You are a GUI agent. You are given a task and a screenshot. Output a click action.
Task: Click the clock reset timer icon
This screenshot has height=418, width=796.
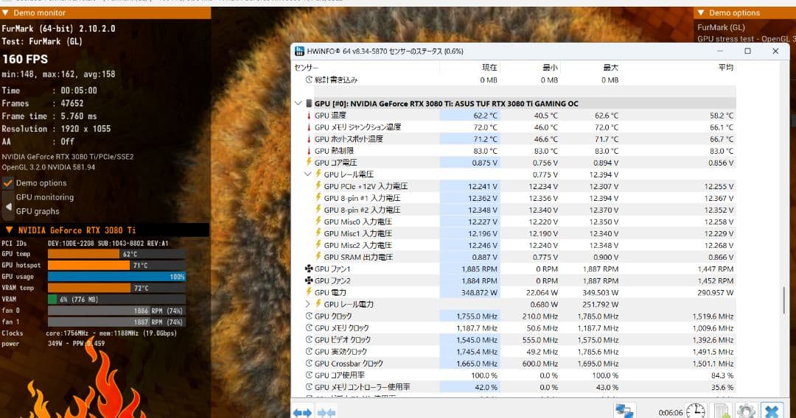point(696,411)
